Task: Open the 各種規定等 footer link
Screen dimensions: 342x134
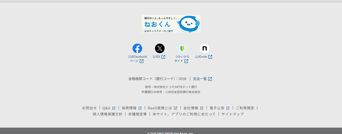Action: (x=137, y=114)
